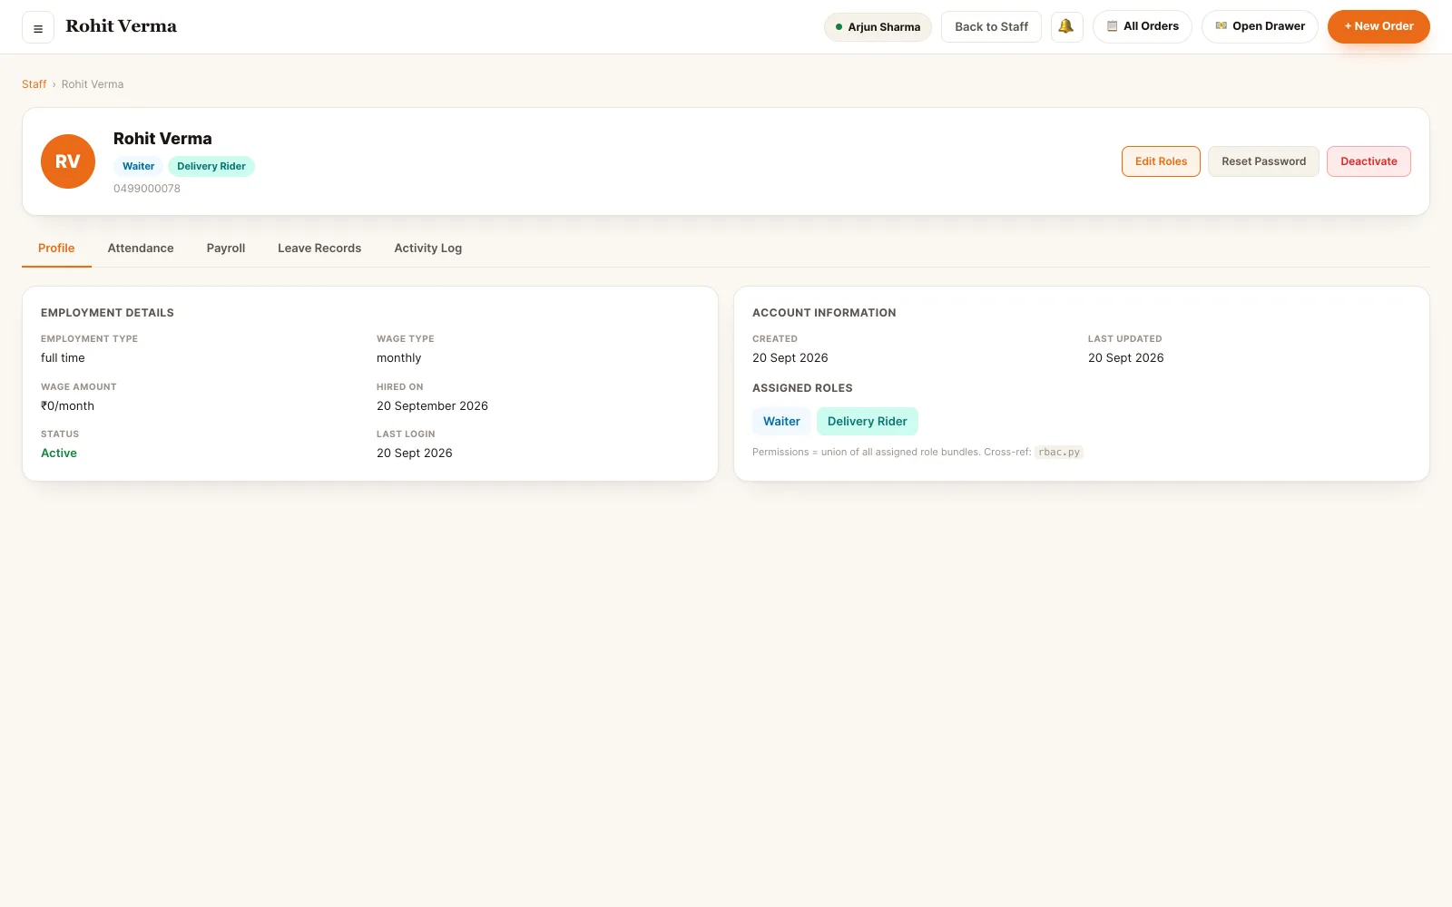Click Delivery Rider chip under Assigned Roles
This screenshot has width=1452, height=907.
tap(868, 422)
